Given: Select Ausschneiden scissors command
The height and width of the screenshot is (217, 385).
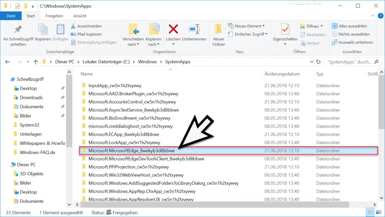Looking at the screenshot, I should pos(86,26).
